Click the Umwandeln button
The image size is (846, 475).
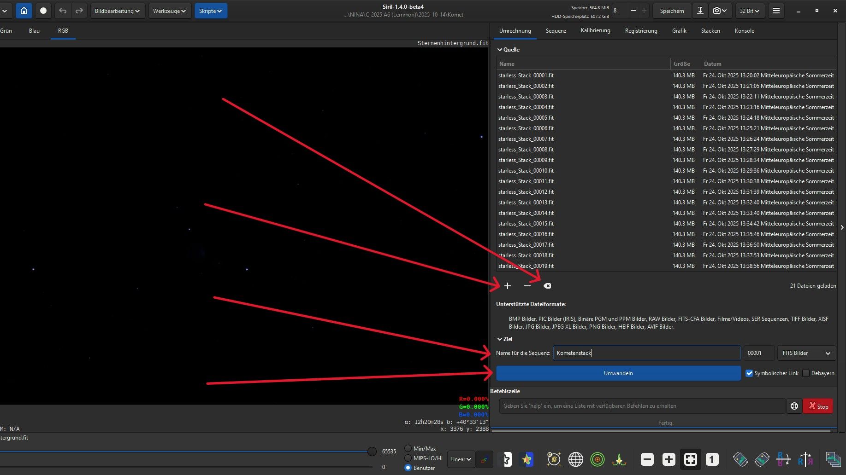coord(618,373)
